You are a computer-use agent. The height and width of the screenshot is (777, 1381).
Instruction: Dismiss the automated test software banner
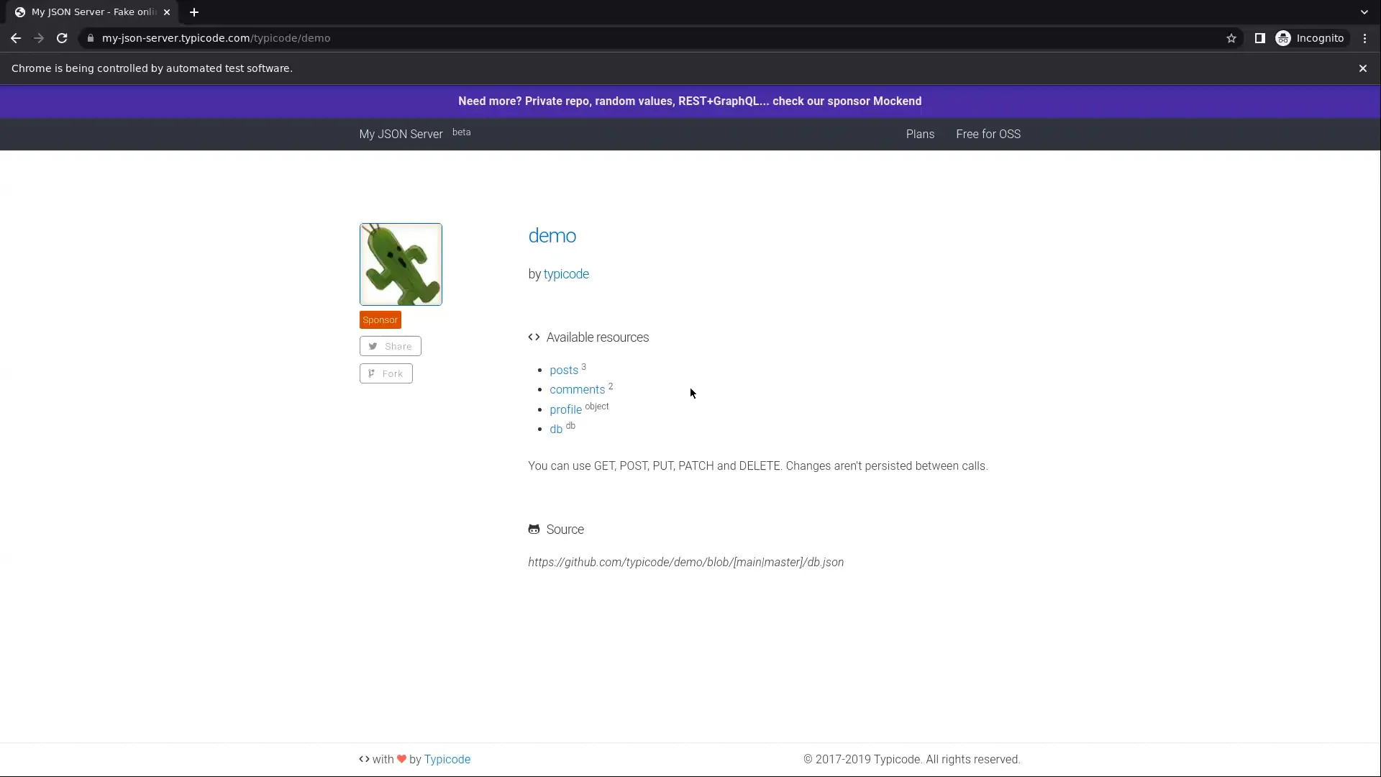click(x=1362, y=68)
